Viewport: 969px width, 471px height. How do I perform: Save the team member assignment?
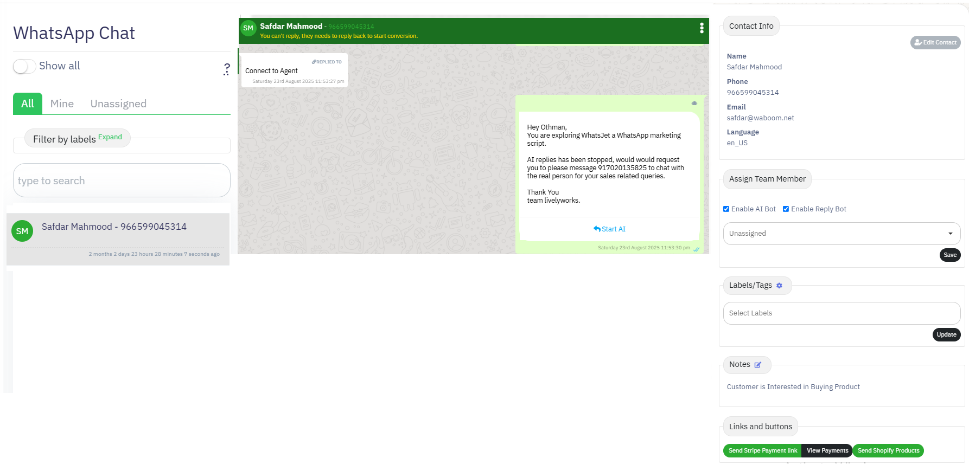point(950,255)
